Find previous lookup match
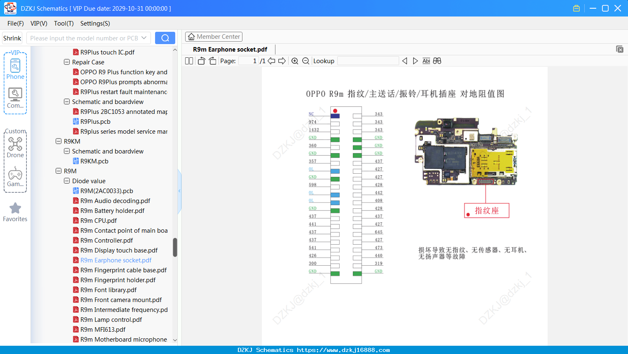Viewport: 628px width, 354px height. click(x=405, y=61)
